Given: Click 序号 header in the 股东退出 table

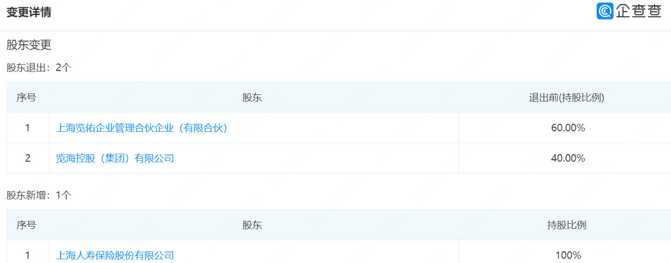Looking at the screenshot, I should pos(26,98).
